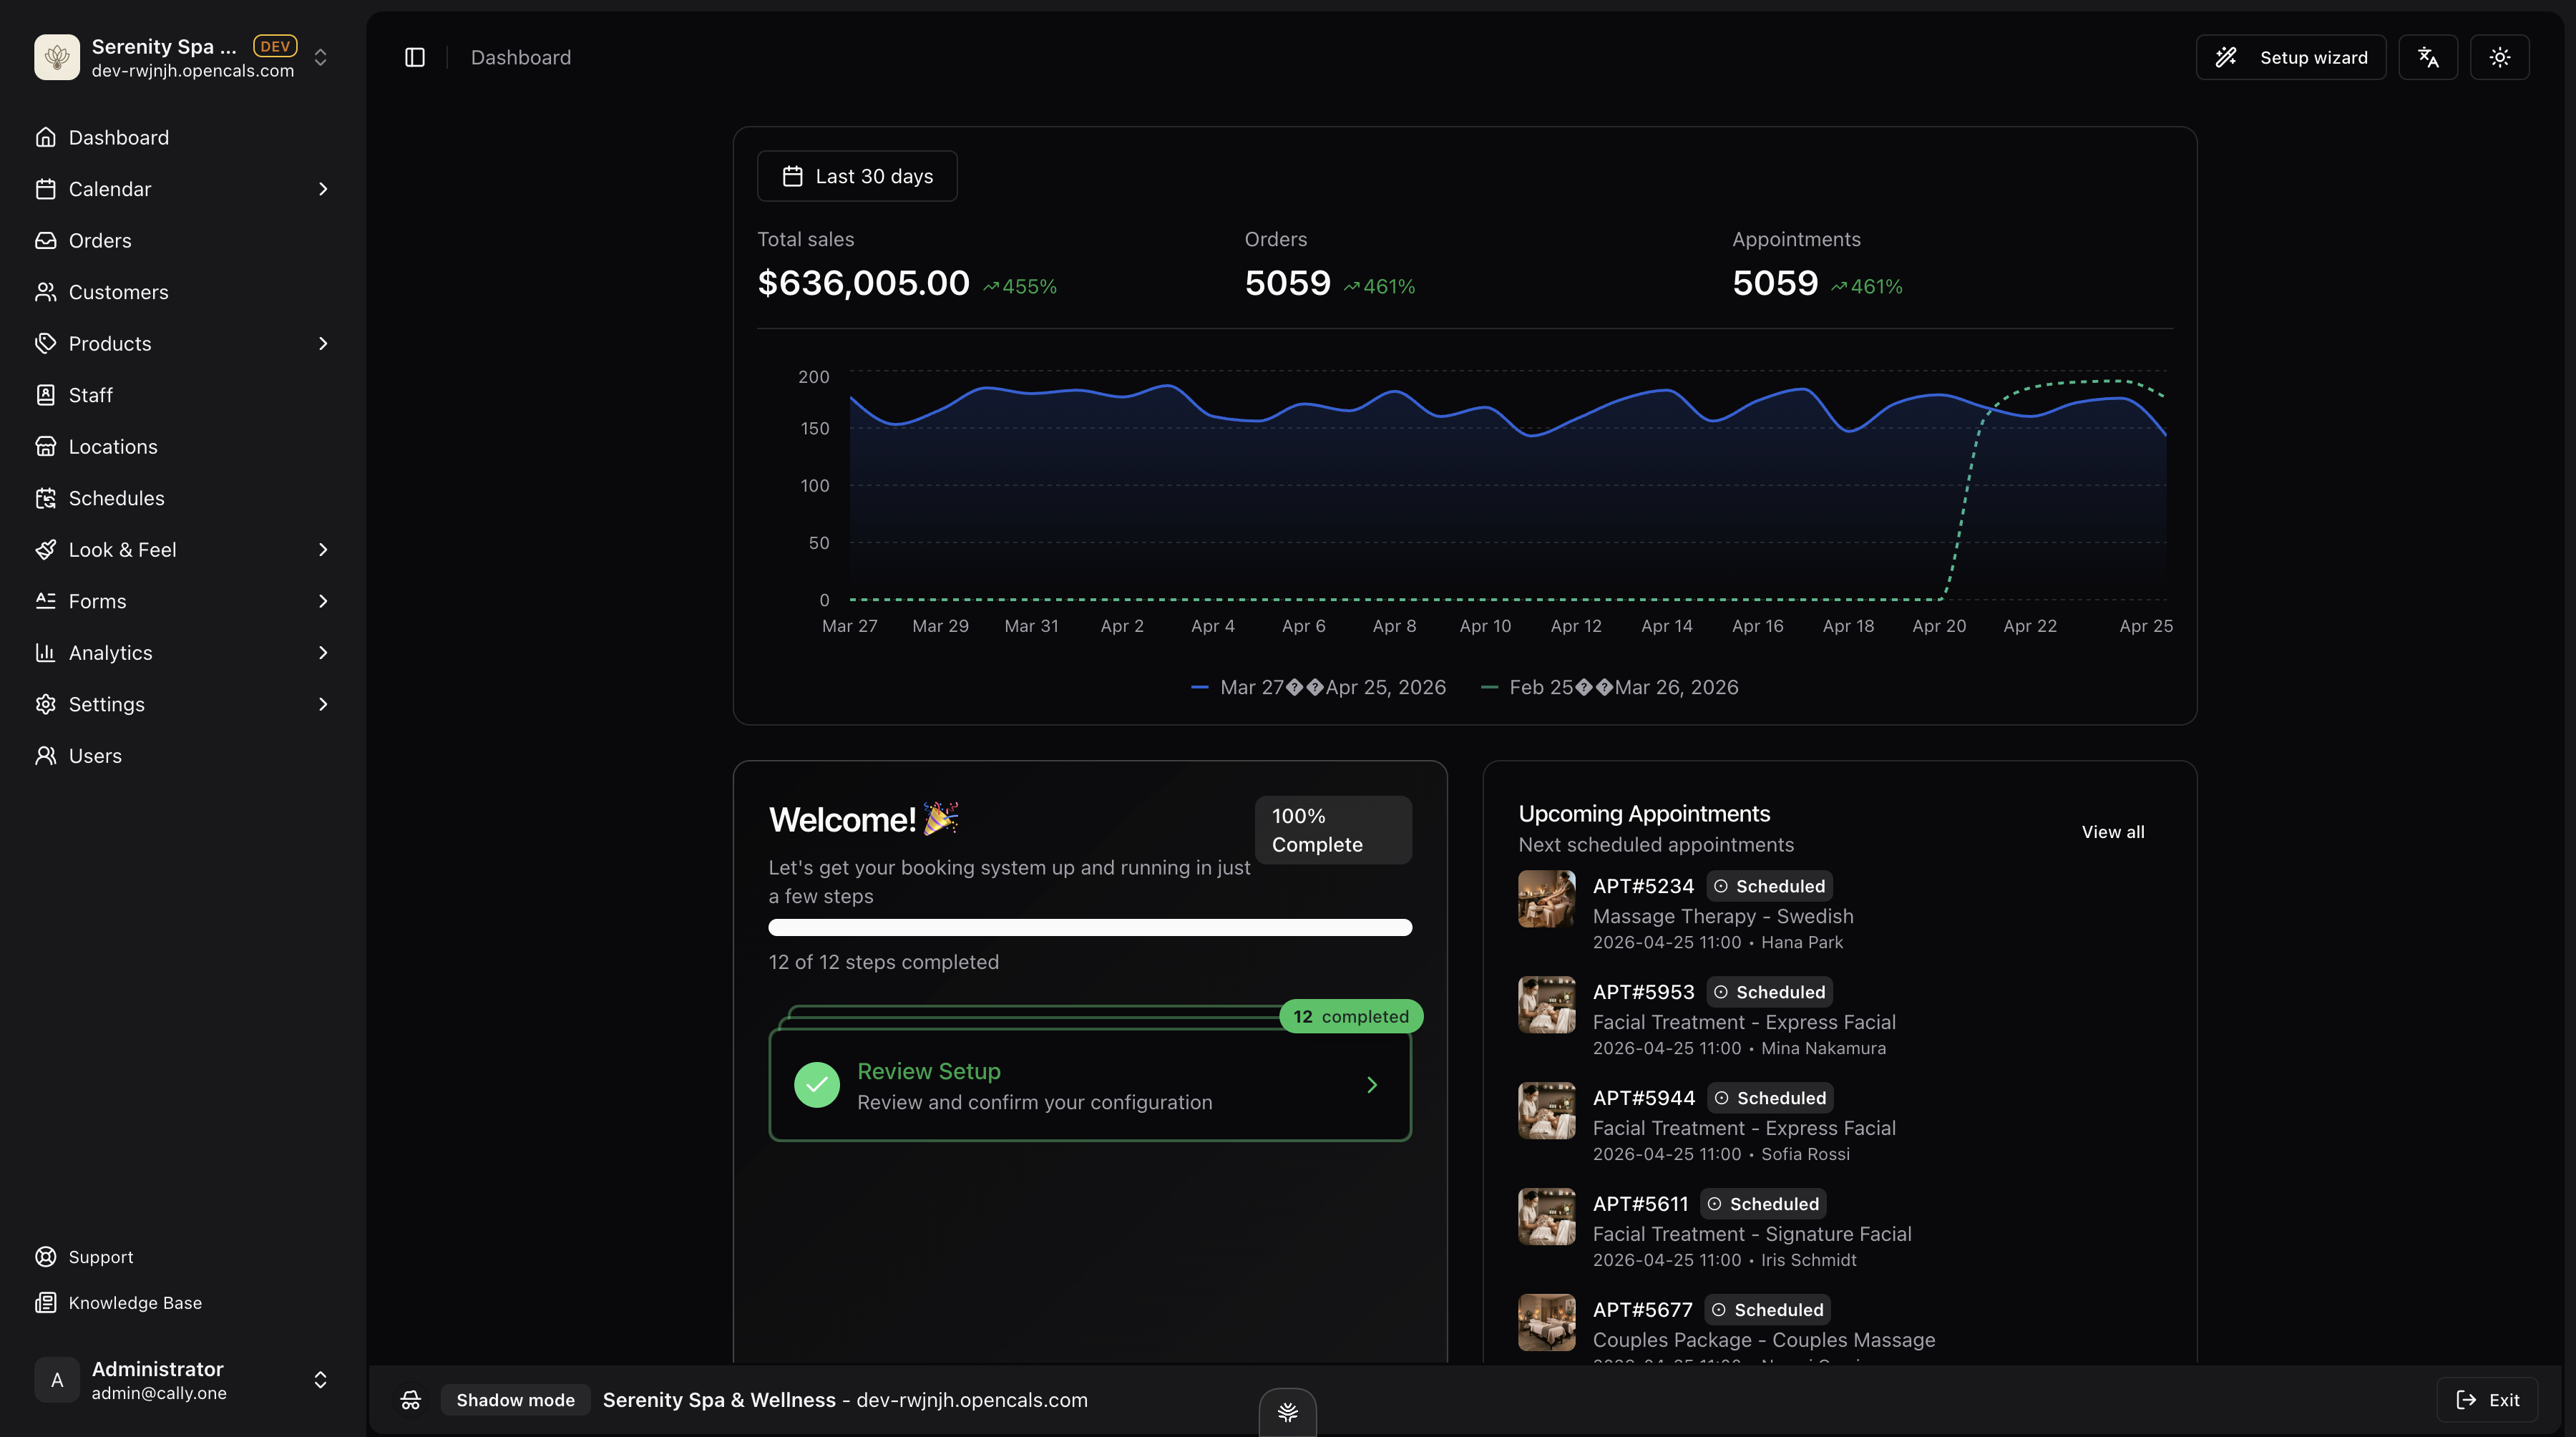Viewport: 2576px width, 1437px height.
Task: Click View all upcoming appointments
Action: click(x=2112, y=831)
